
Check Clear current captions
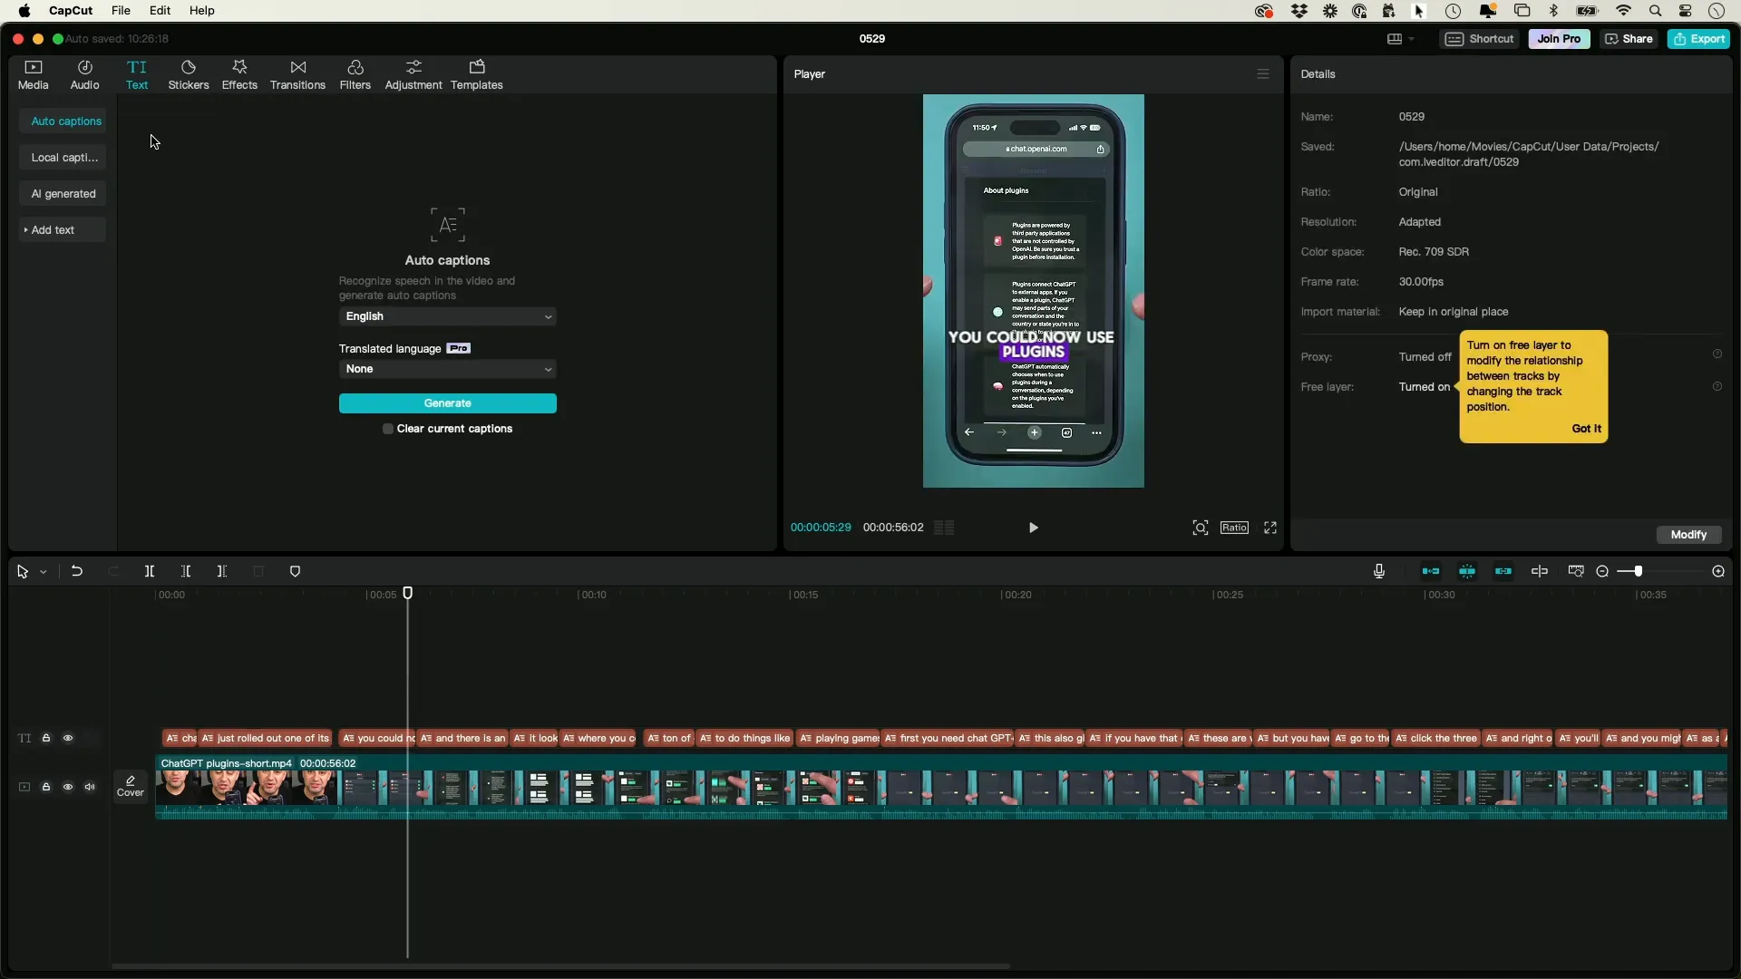click(388, 429)
